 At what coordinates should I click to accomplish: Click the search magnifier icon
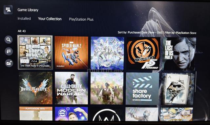click(x=9, y=39)
